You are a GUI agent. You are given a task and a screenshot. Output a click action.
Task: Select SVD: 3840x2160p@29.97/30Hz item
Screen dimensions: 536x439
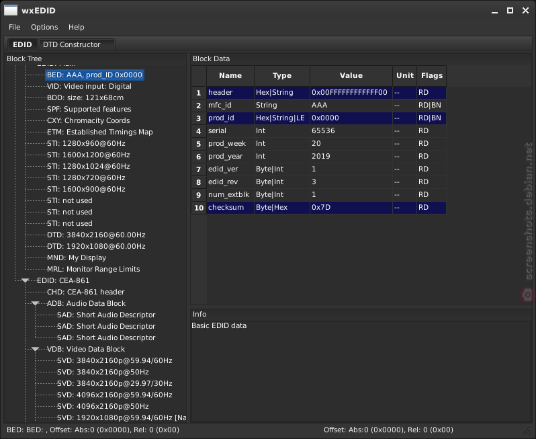pyautogui.click(x=114, y=383)
